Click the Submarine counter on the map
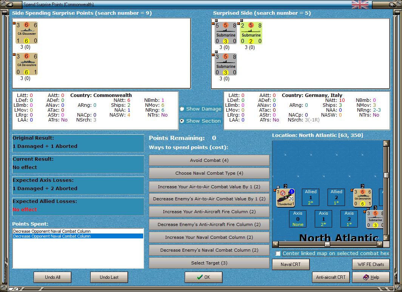Screen dimensions: 402x292 [375, 219]
